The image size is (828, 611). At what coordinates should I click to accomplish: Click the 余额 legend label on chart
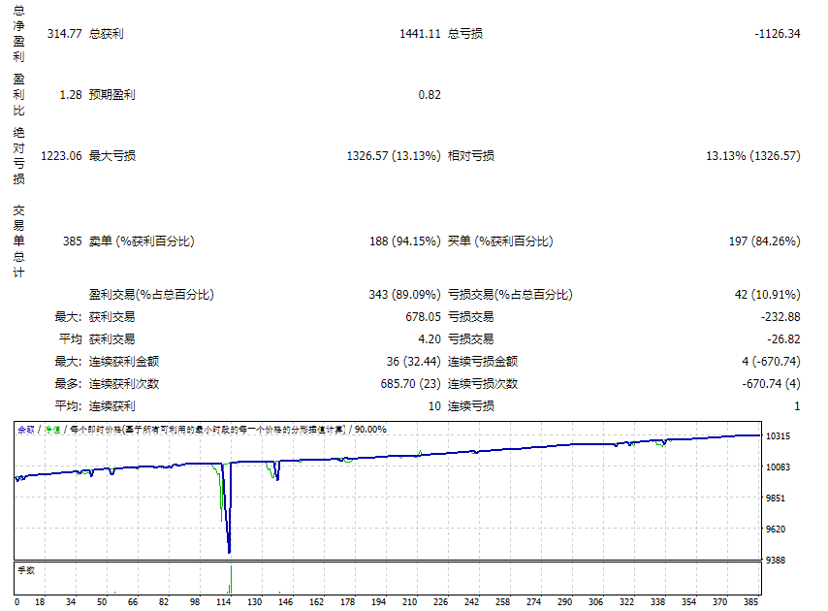26,430
